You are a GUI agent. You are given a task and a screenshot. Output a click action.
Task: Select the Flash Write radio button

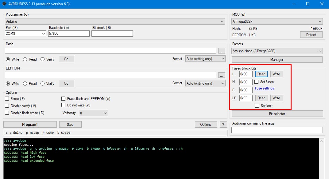pyautogui.click(x=8, y=59)
